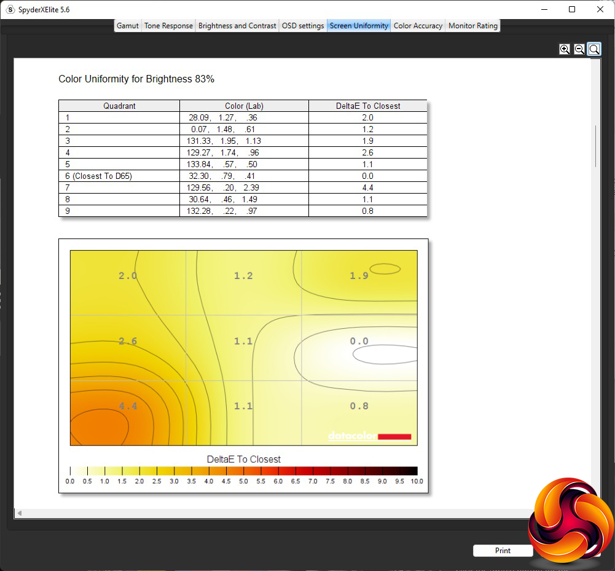Click the zoom out magnifier icon
This screenshot has width=615, height=571.
click(x=579, y=49)
